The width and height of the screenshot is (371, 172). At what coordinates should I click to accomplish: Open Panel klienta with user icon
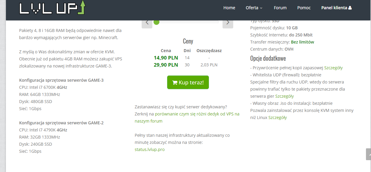336,8
